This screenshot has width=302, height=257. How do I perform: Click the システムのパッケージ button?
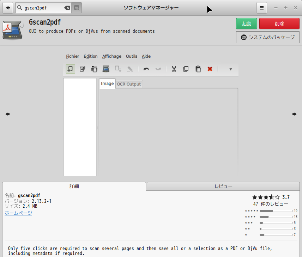click(268, 37)
